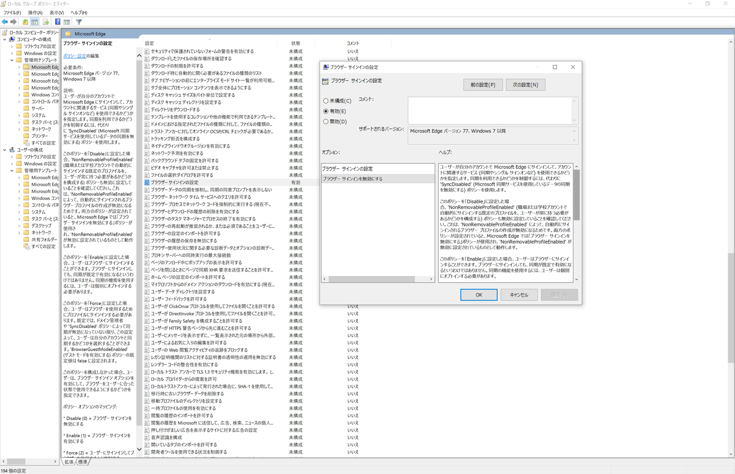Navigate back using the blue back arrow

click(x=5, y=21)
